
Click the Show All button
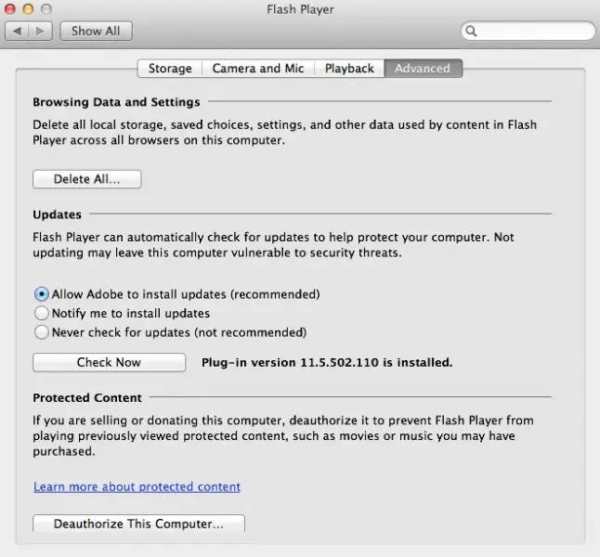[96, 31]
